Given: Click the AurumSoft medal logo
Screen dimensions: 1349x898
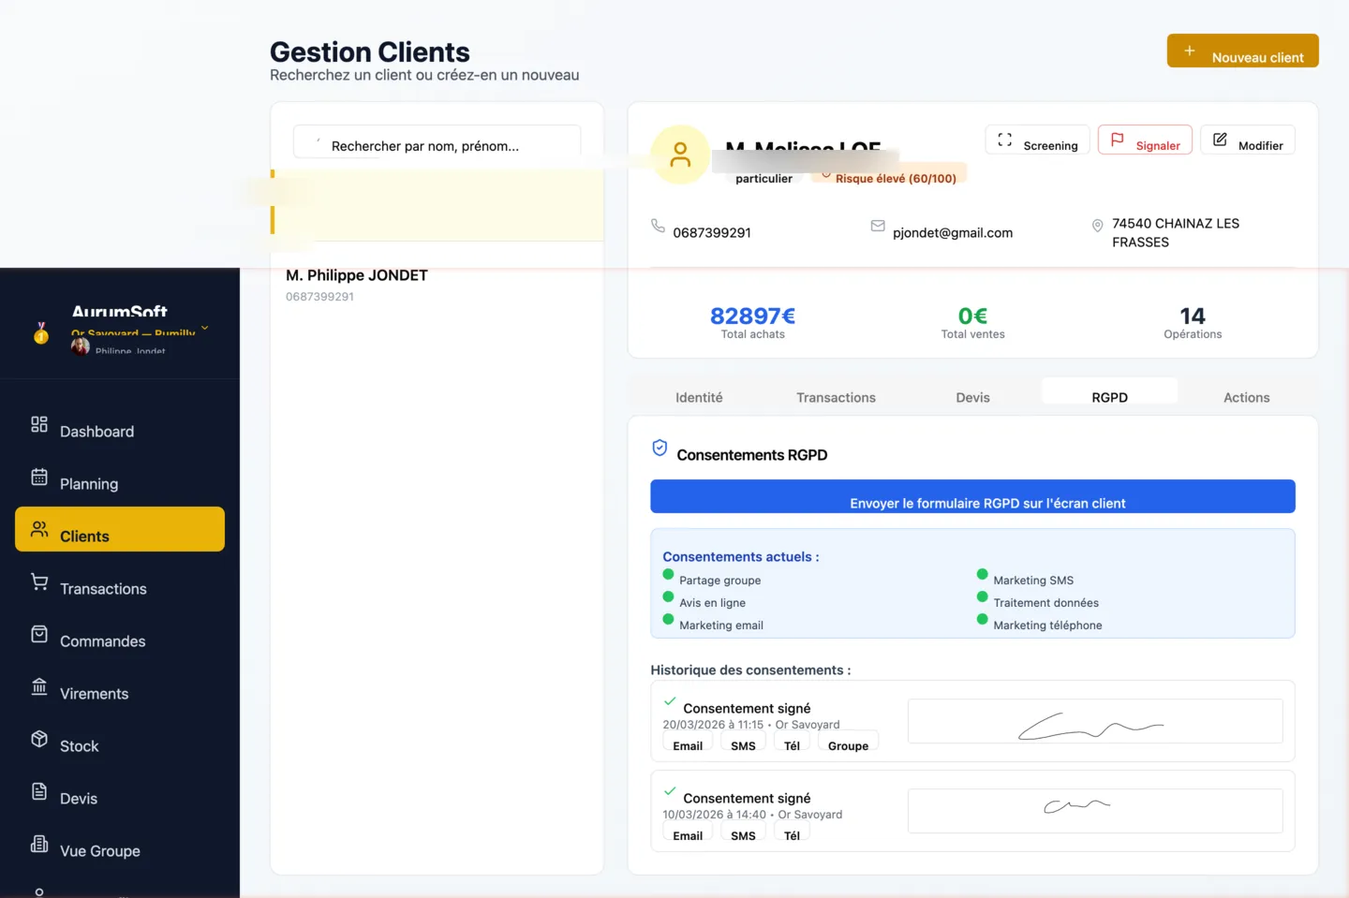Looking at the screenshot, I should [x=41, y=333].
